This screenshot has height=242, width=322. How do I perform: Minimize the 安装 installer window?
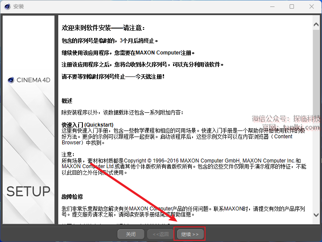(x=272, y=6)
